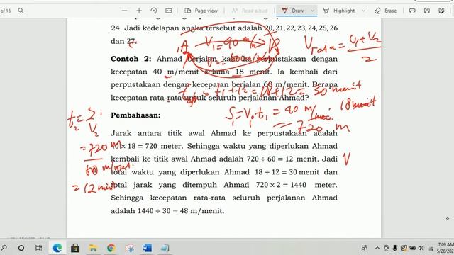Click the page count 'of 16'
This screenshot has width=454, height=255.
pos(6,11)
